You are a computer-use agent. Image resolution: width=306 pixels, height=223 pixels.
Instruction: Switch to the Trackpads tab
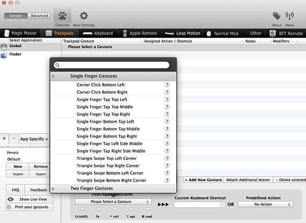(59, 33)
